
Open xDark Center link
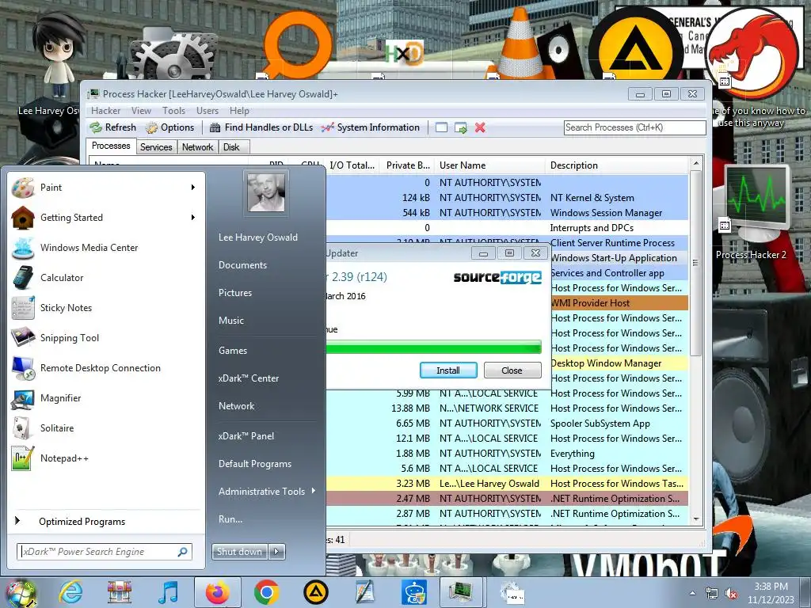248,378
